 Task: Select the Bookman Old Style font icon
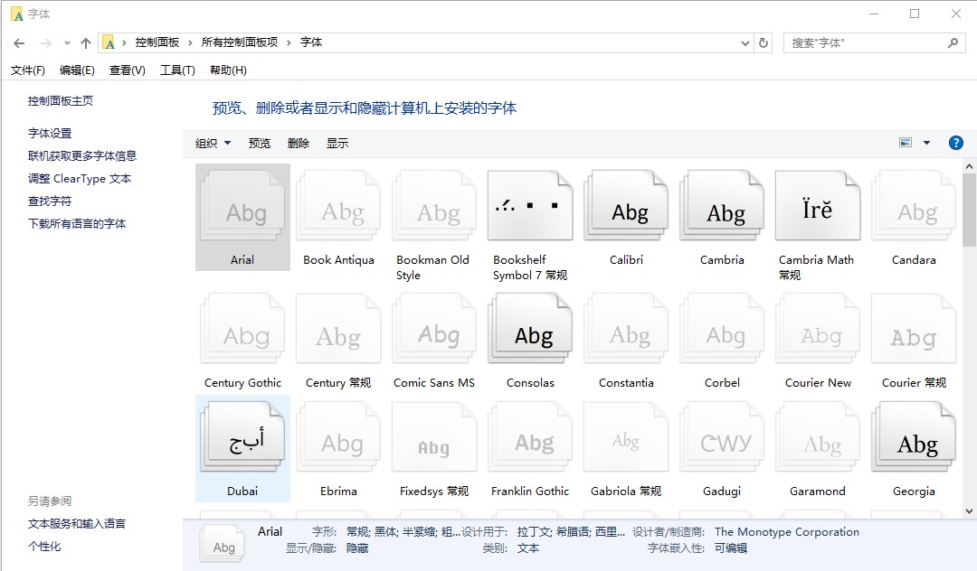[434, 207]
